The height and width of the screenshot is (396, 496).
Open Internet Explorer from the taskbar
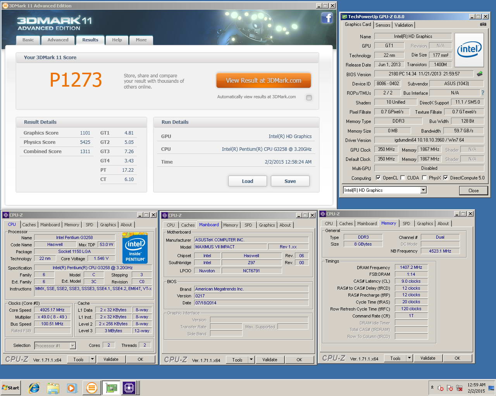click(34, 388)
